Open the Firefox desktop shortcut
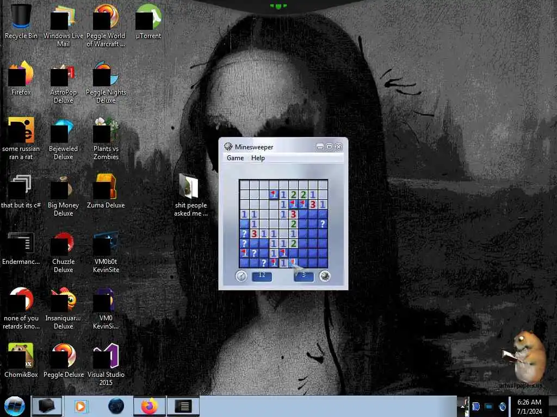This screenshot has width=557, height=417. click(x=21, y=78)
